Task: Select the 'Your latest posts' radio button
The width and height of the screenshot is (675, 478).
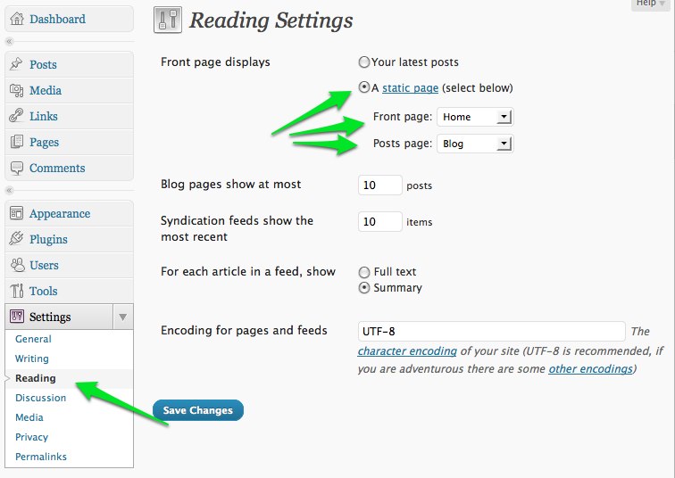Action: click(x=363, y=62)
